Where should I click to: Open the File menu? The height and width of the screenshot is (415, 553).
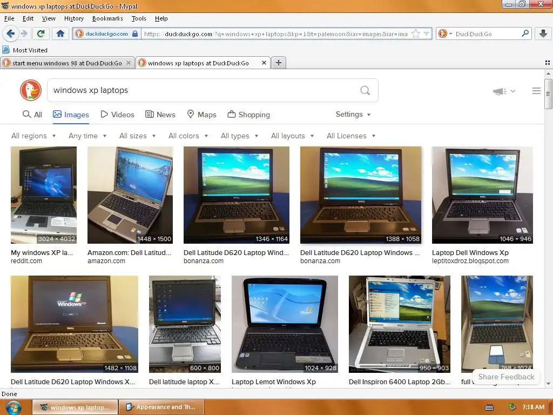click(x=9, y=18)
